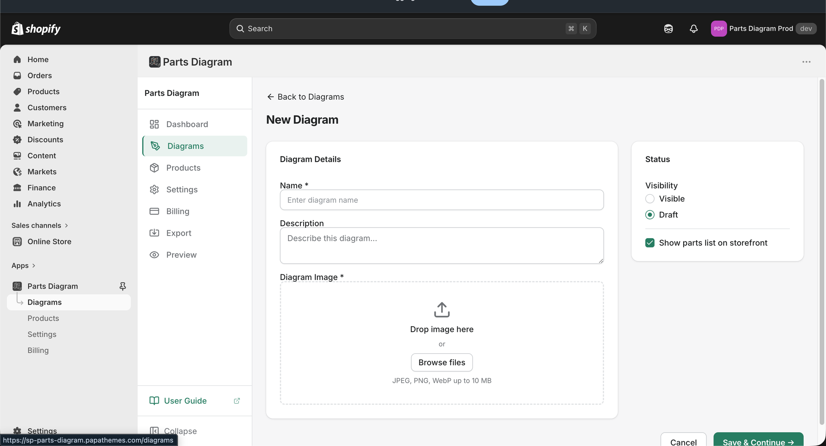Click the Analytics bar chart icon

coord(17,204)
